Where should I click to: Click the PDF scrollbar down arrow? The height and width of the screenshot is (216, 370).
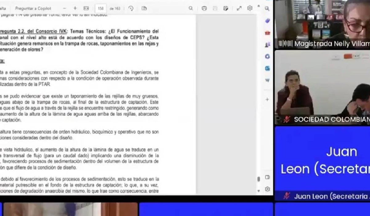pyautogui.click(x=258, y=191)
